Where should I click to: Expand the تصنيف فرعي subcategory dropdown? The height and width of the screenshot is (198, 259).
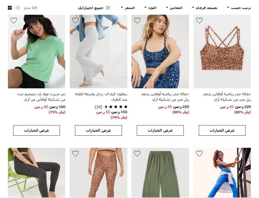click(x=205, y=8)
